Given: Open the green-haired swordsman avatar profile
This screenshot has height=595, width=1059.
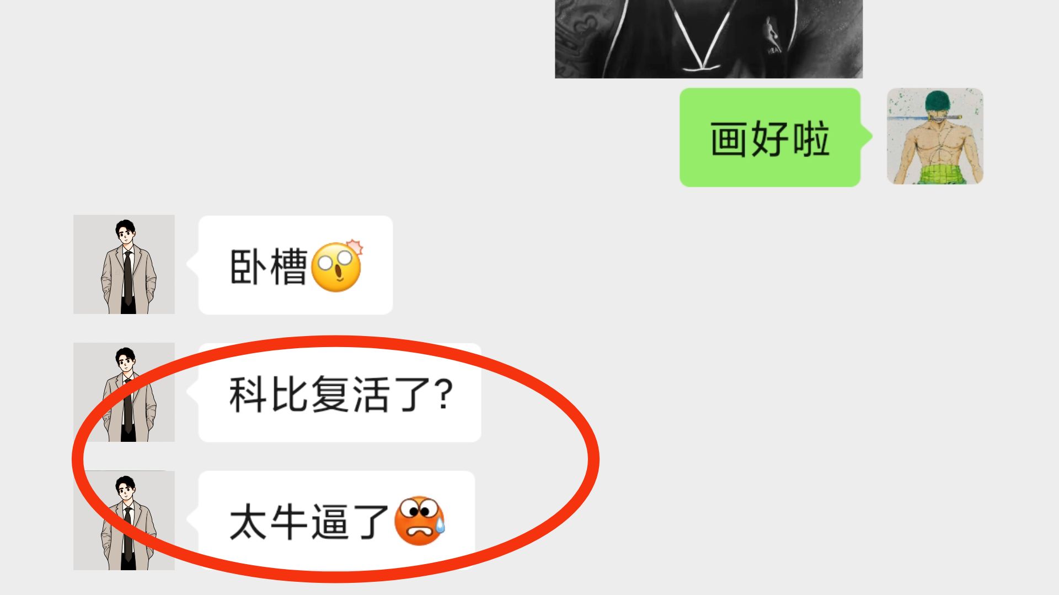Looking at the screenshot, I should (x=935, y=136).
